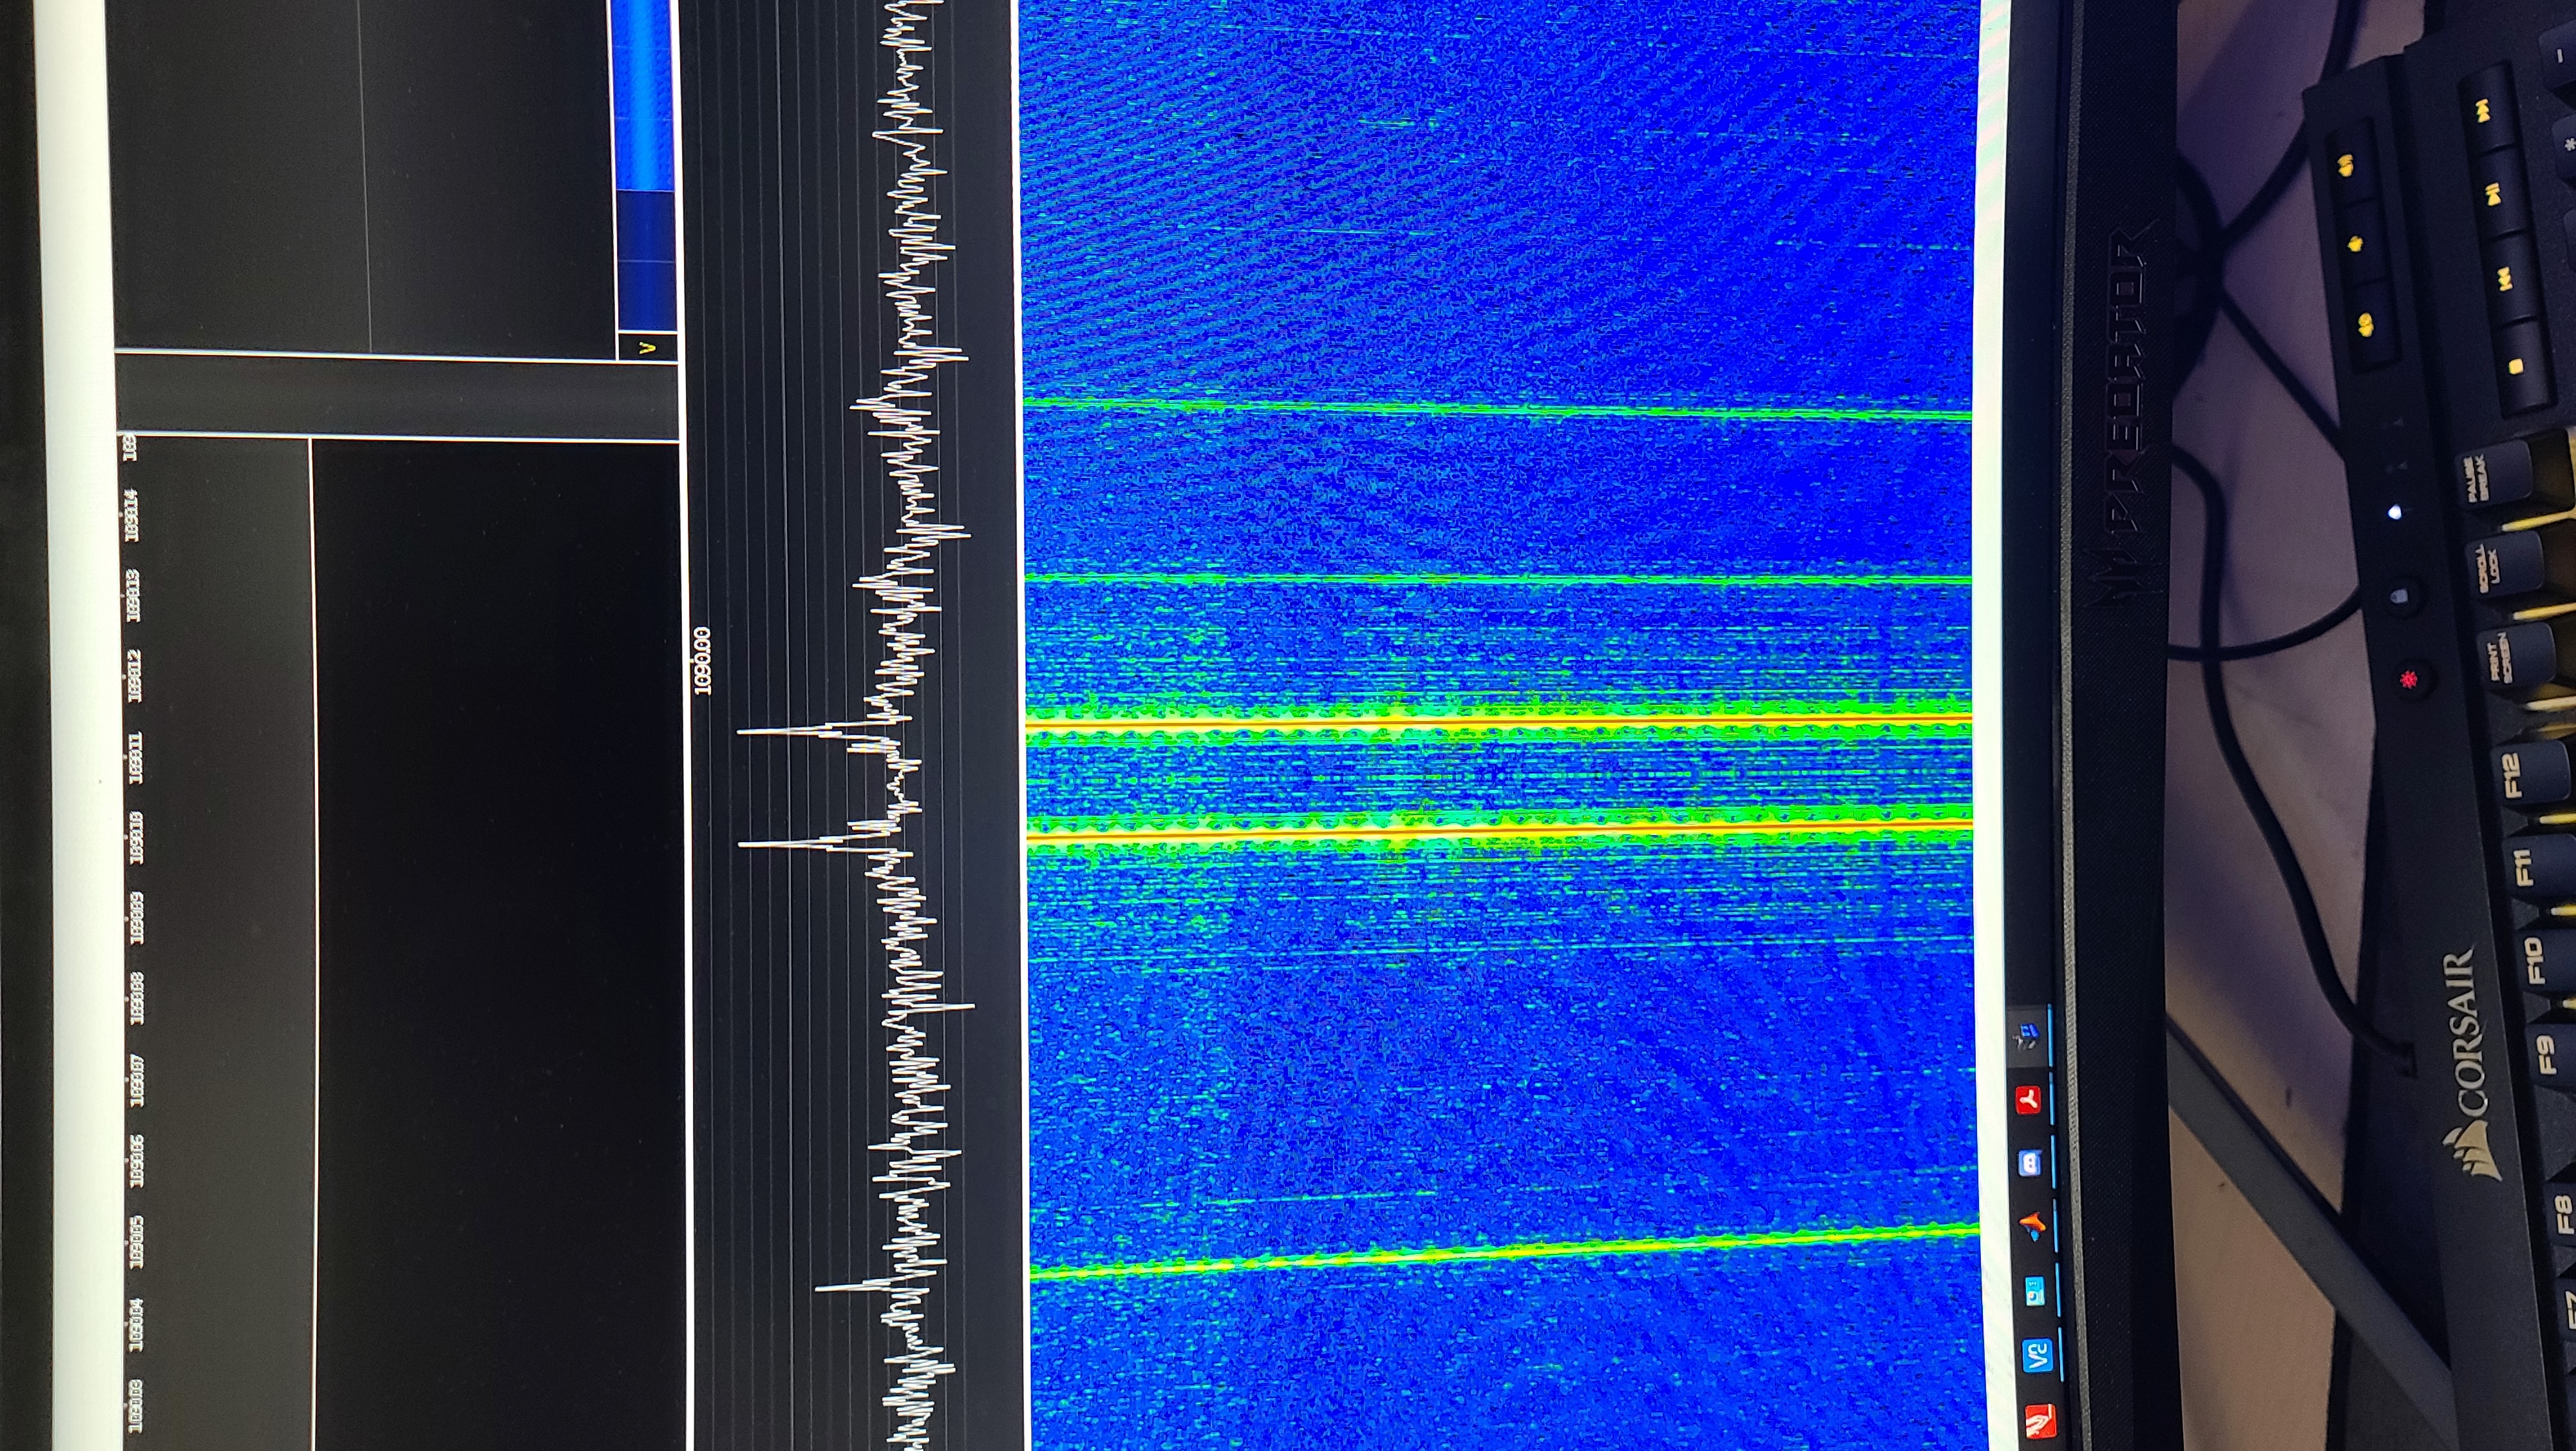Open MATLAB from the taskbar
Screen dimensions: 2576x1451
point(2032,1225)
